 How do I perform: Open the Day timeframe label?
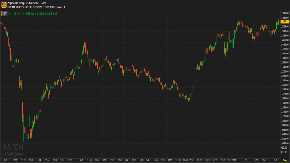click(285, 160)
